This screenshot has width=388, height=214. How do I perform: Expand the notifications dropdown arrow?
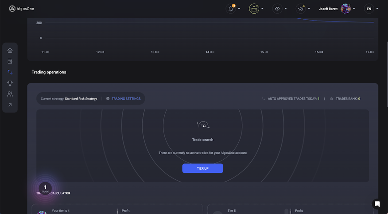[239, 9]
